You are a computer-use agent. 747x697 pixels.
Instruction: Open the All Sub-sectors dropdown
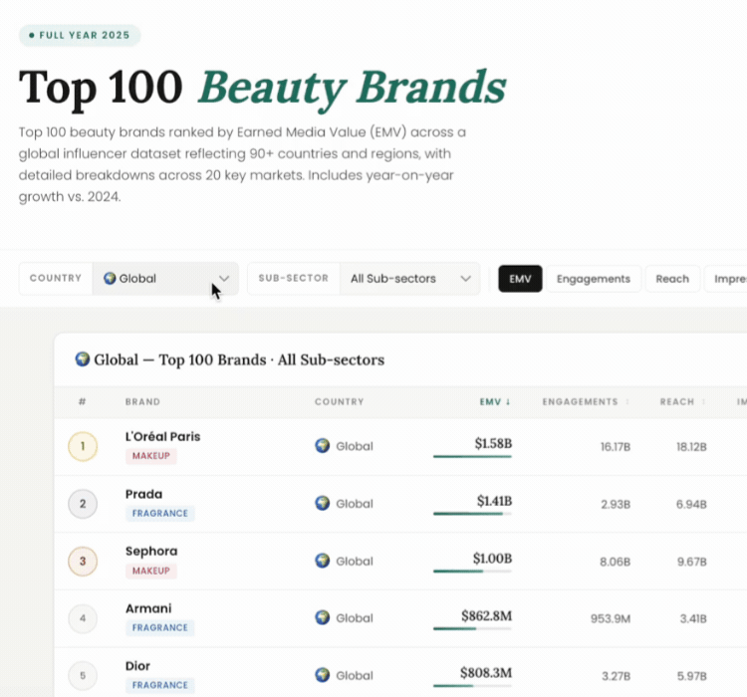(x=409, y=278)
